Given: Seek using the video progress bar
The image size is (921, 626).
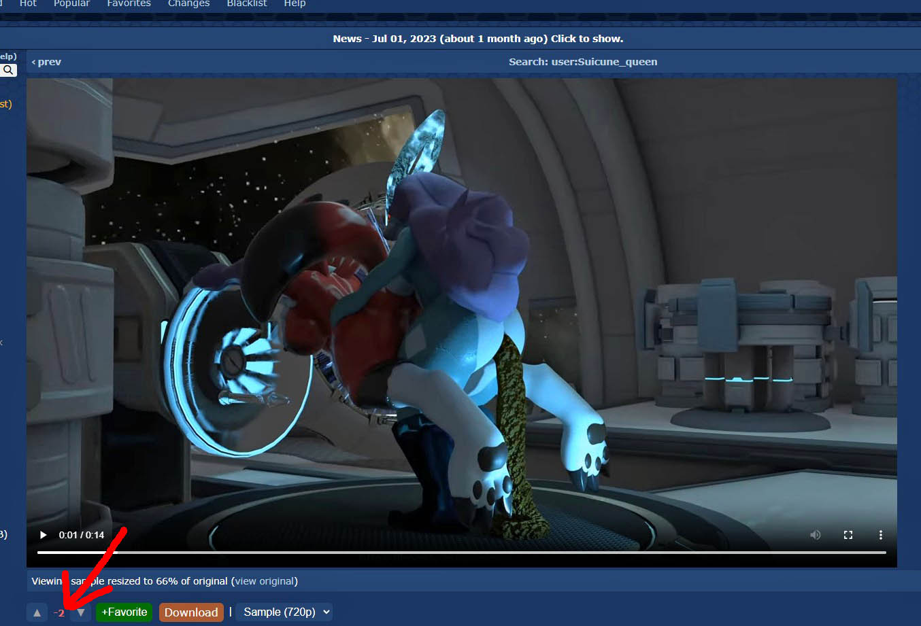Looking at the screenshot, I should click(462, 553).
